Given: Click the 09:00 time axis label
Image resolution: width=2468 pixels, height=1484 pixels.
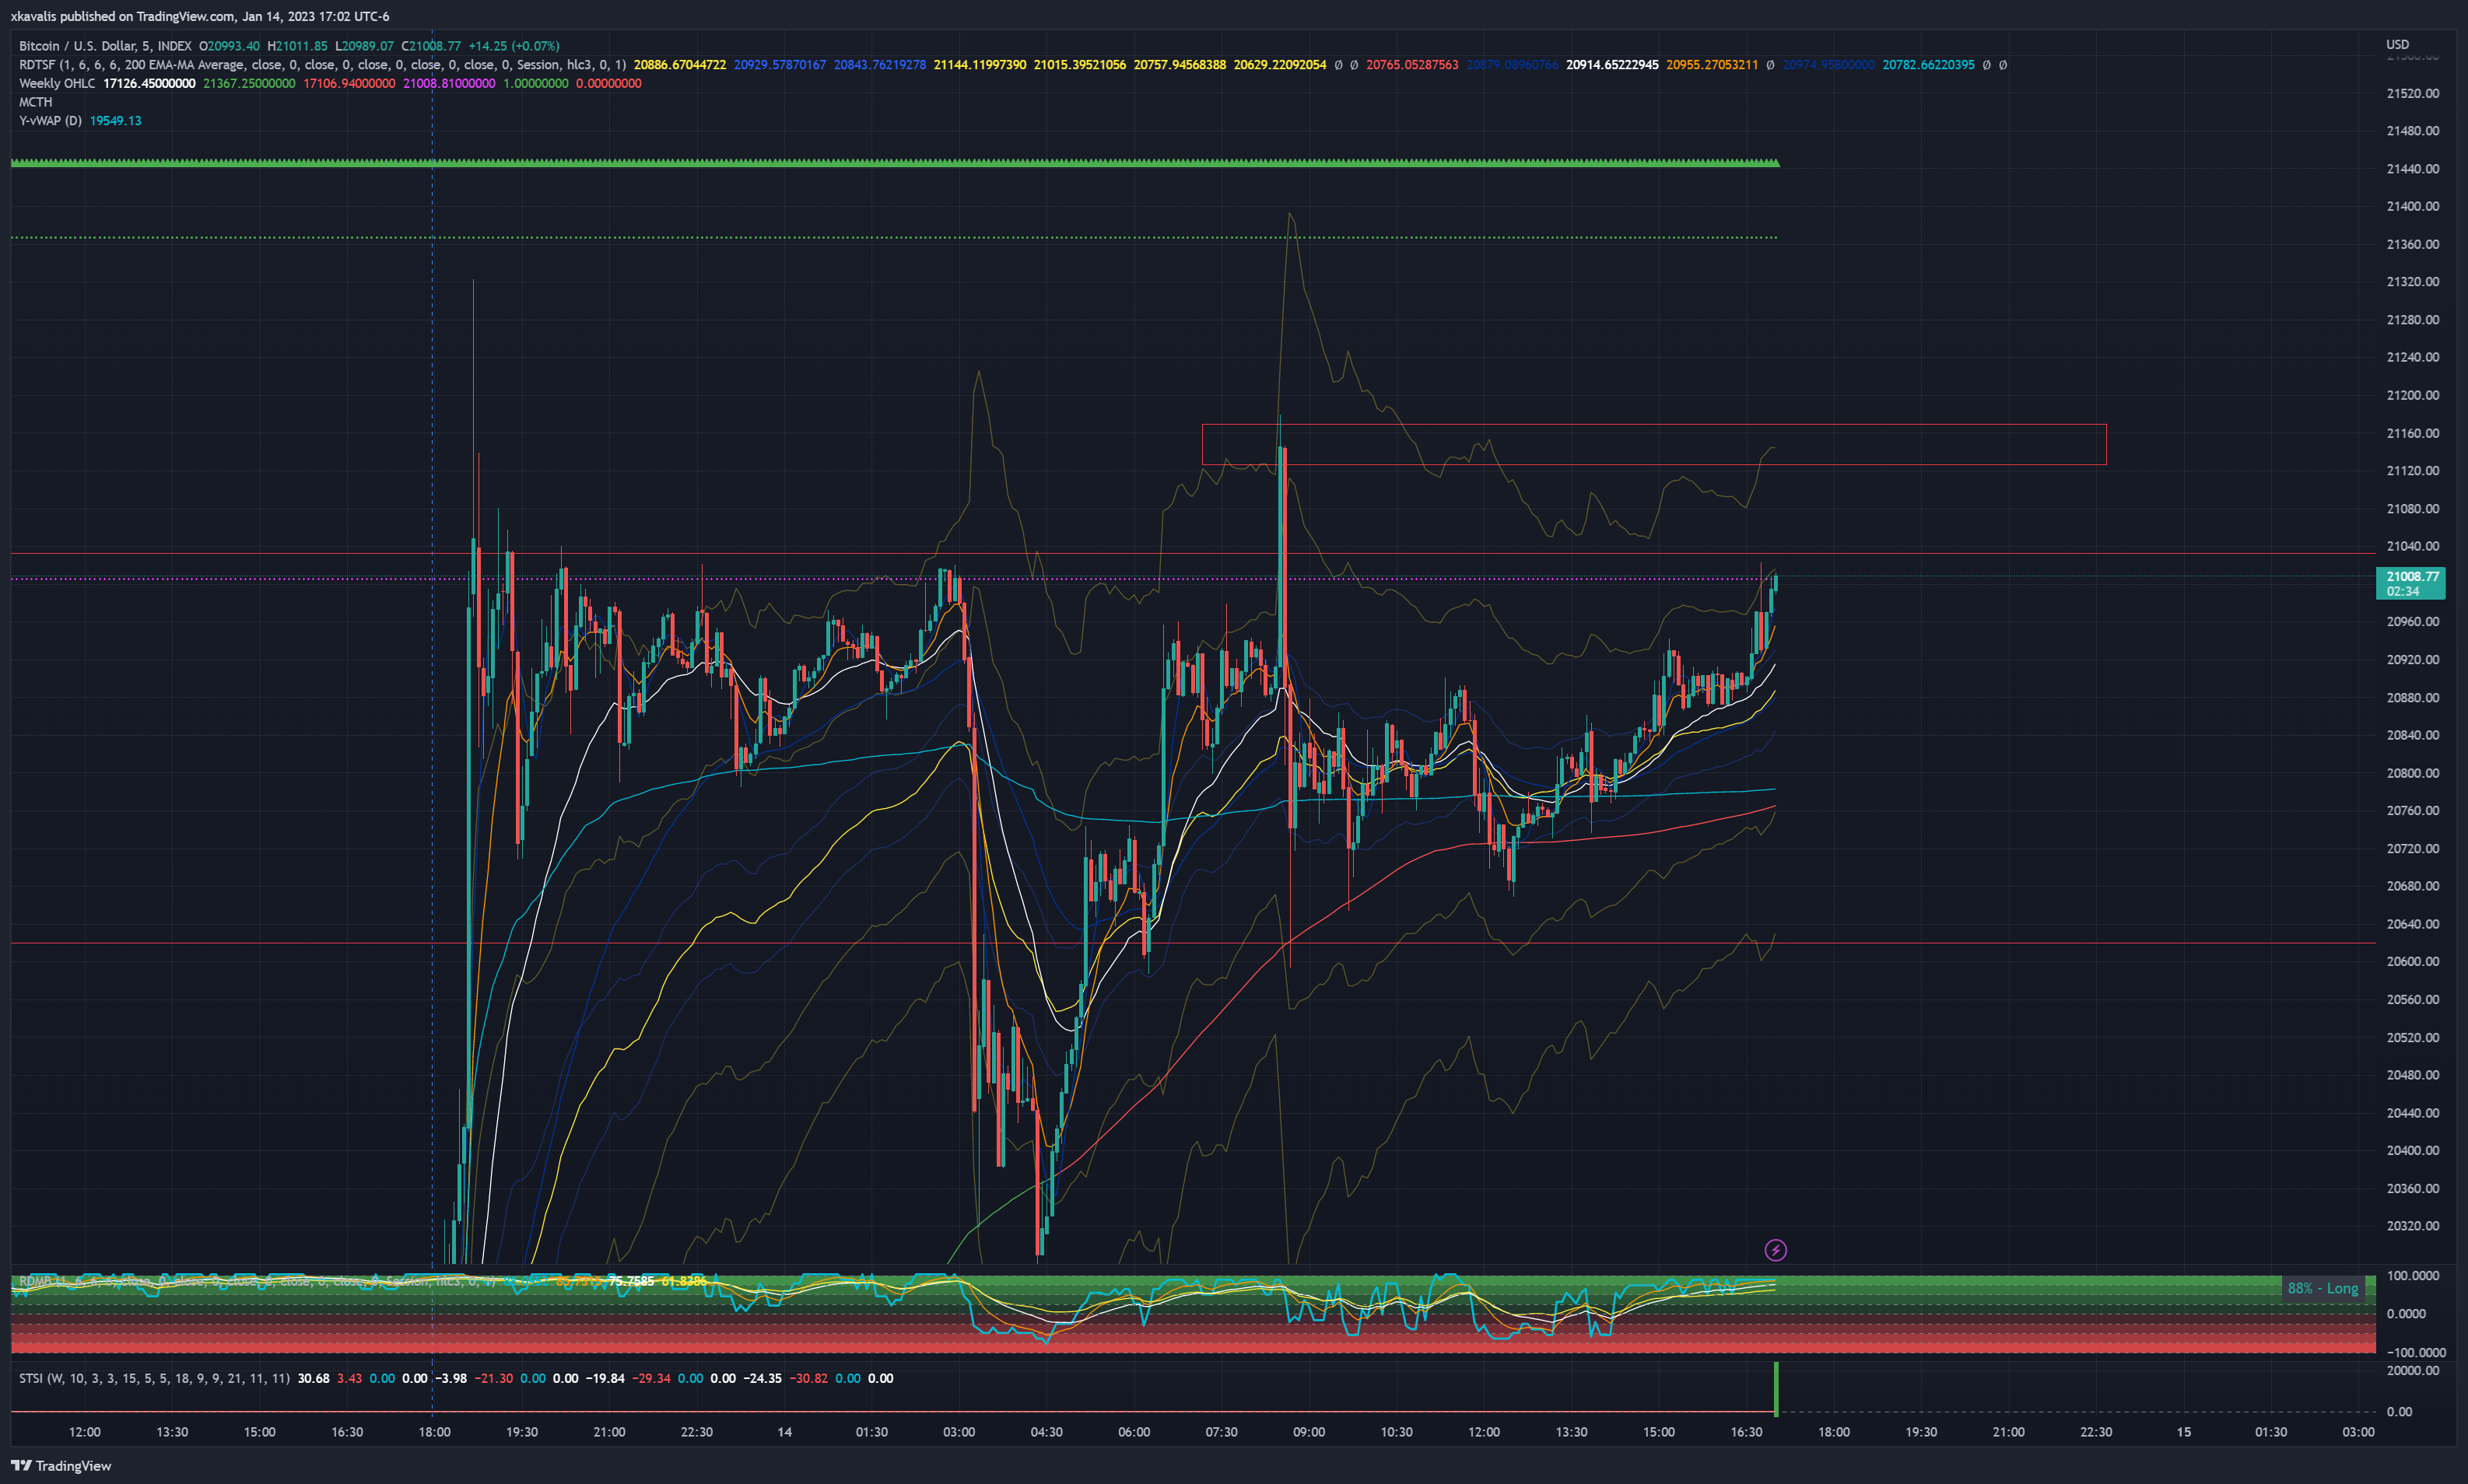Looking at the screenshot, I should [x=1309, y=1432].
